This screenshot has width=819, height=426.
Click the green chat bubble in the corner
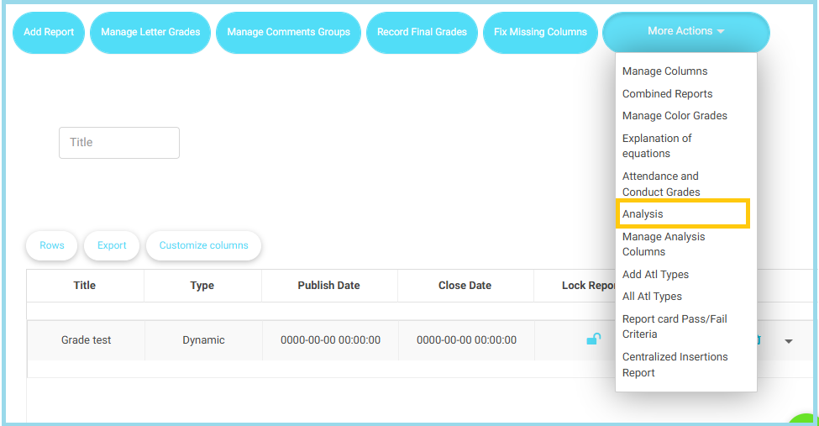click(x=806, y=419)
